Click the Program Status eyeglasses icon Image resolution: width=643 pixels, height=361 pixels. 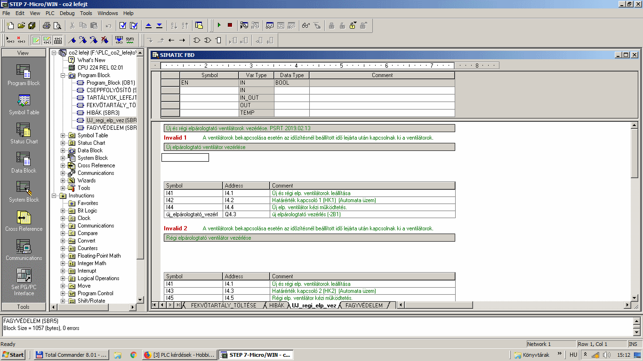pyautogui.click(x=306, y=25)
